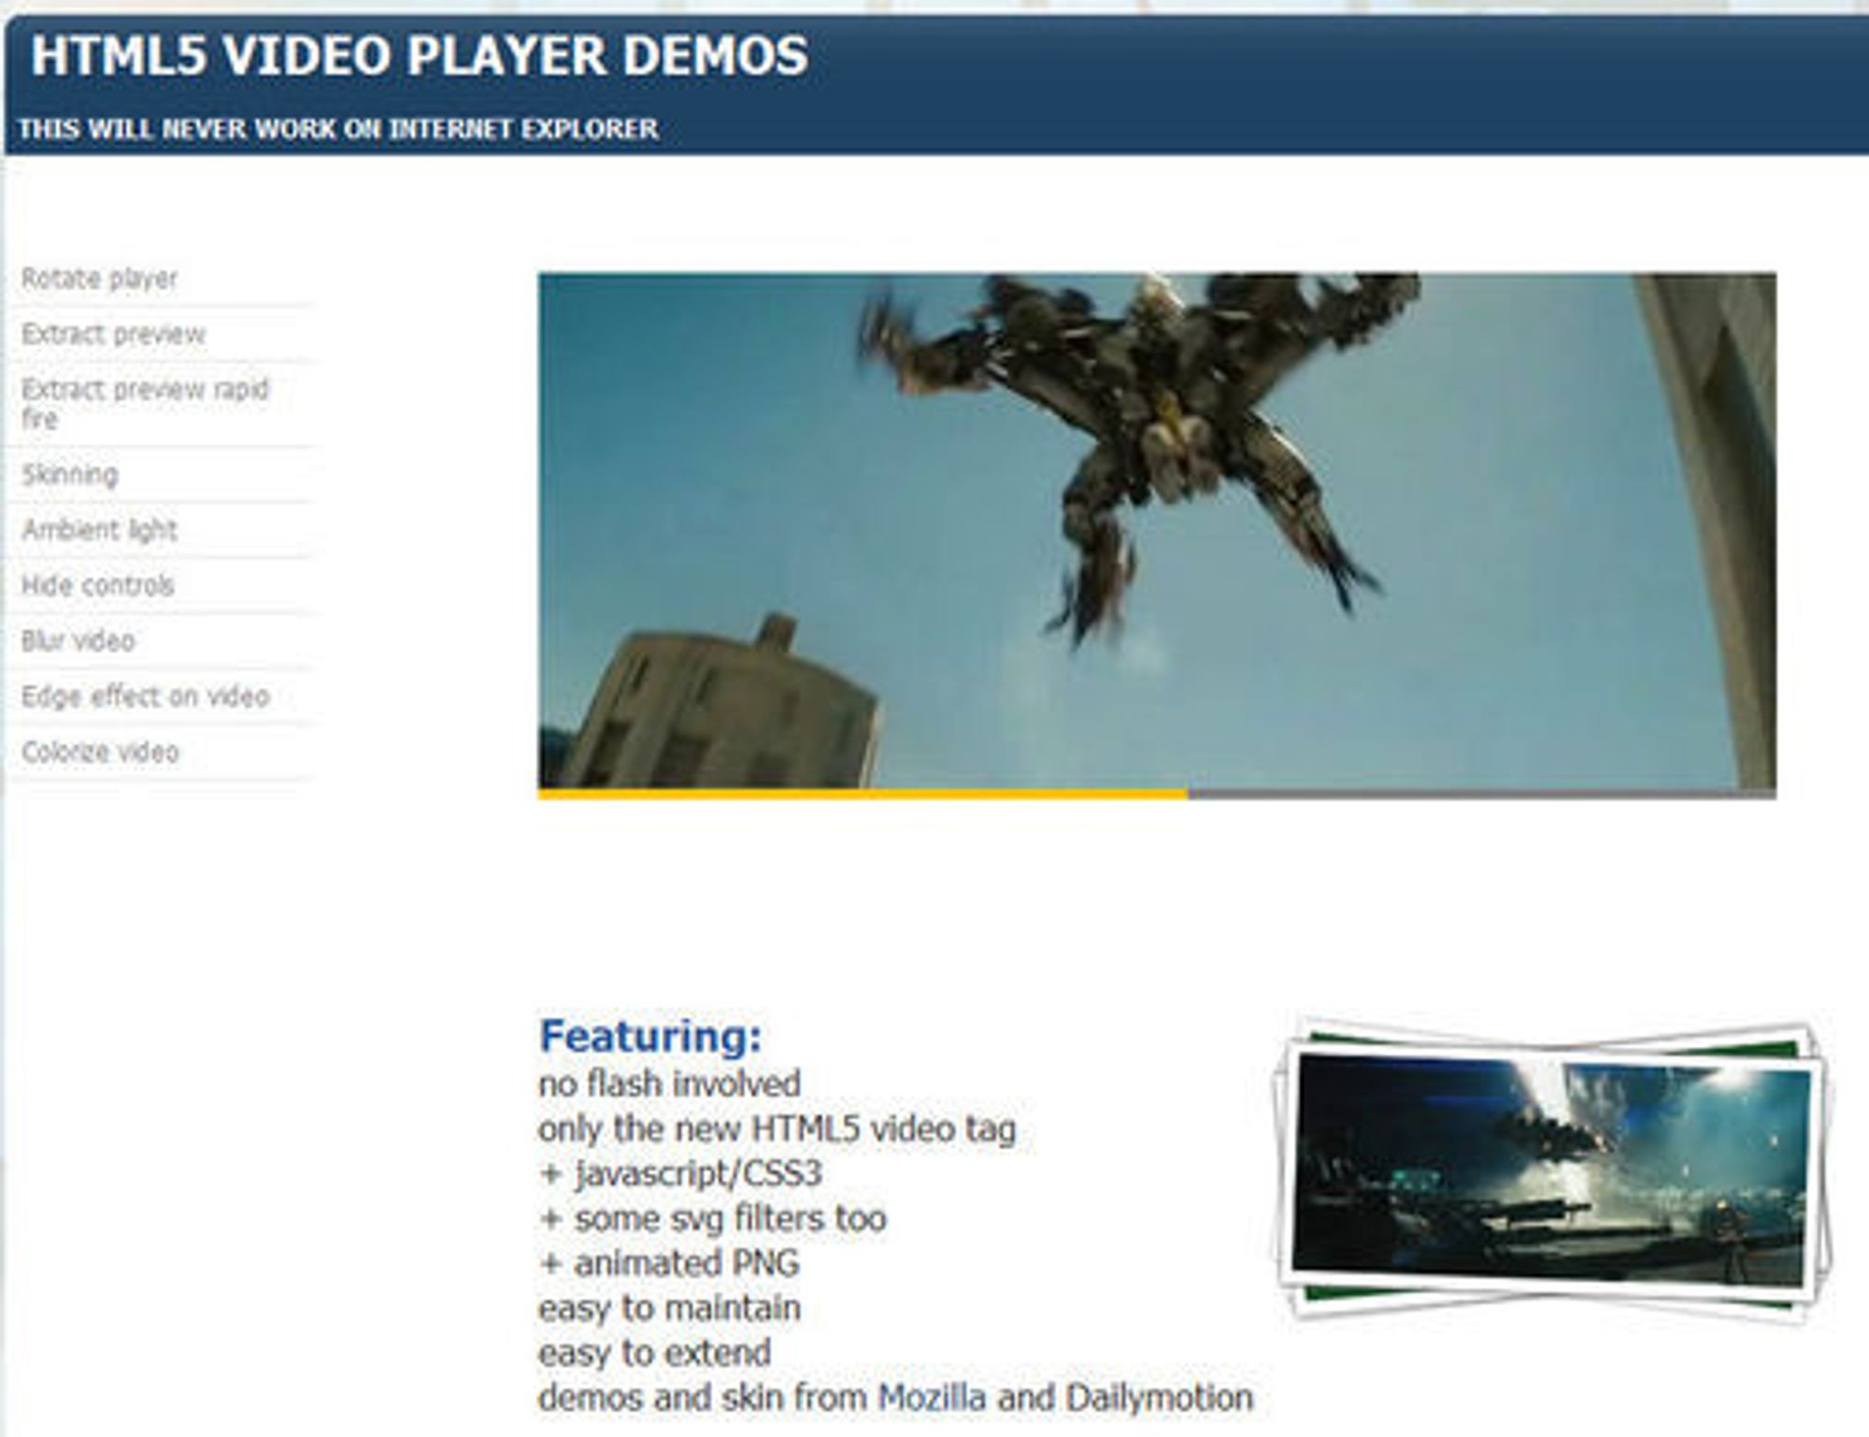
Task: Open the Ambient light demo
Action: pyautogui.click(x=99, y=530)
